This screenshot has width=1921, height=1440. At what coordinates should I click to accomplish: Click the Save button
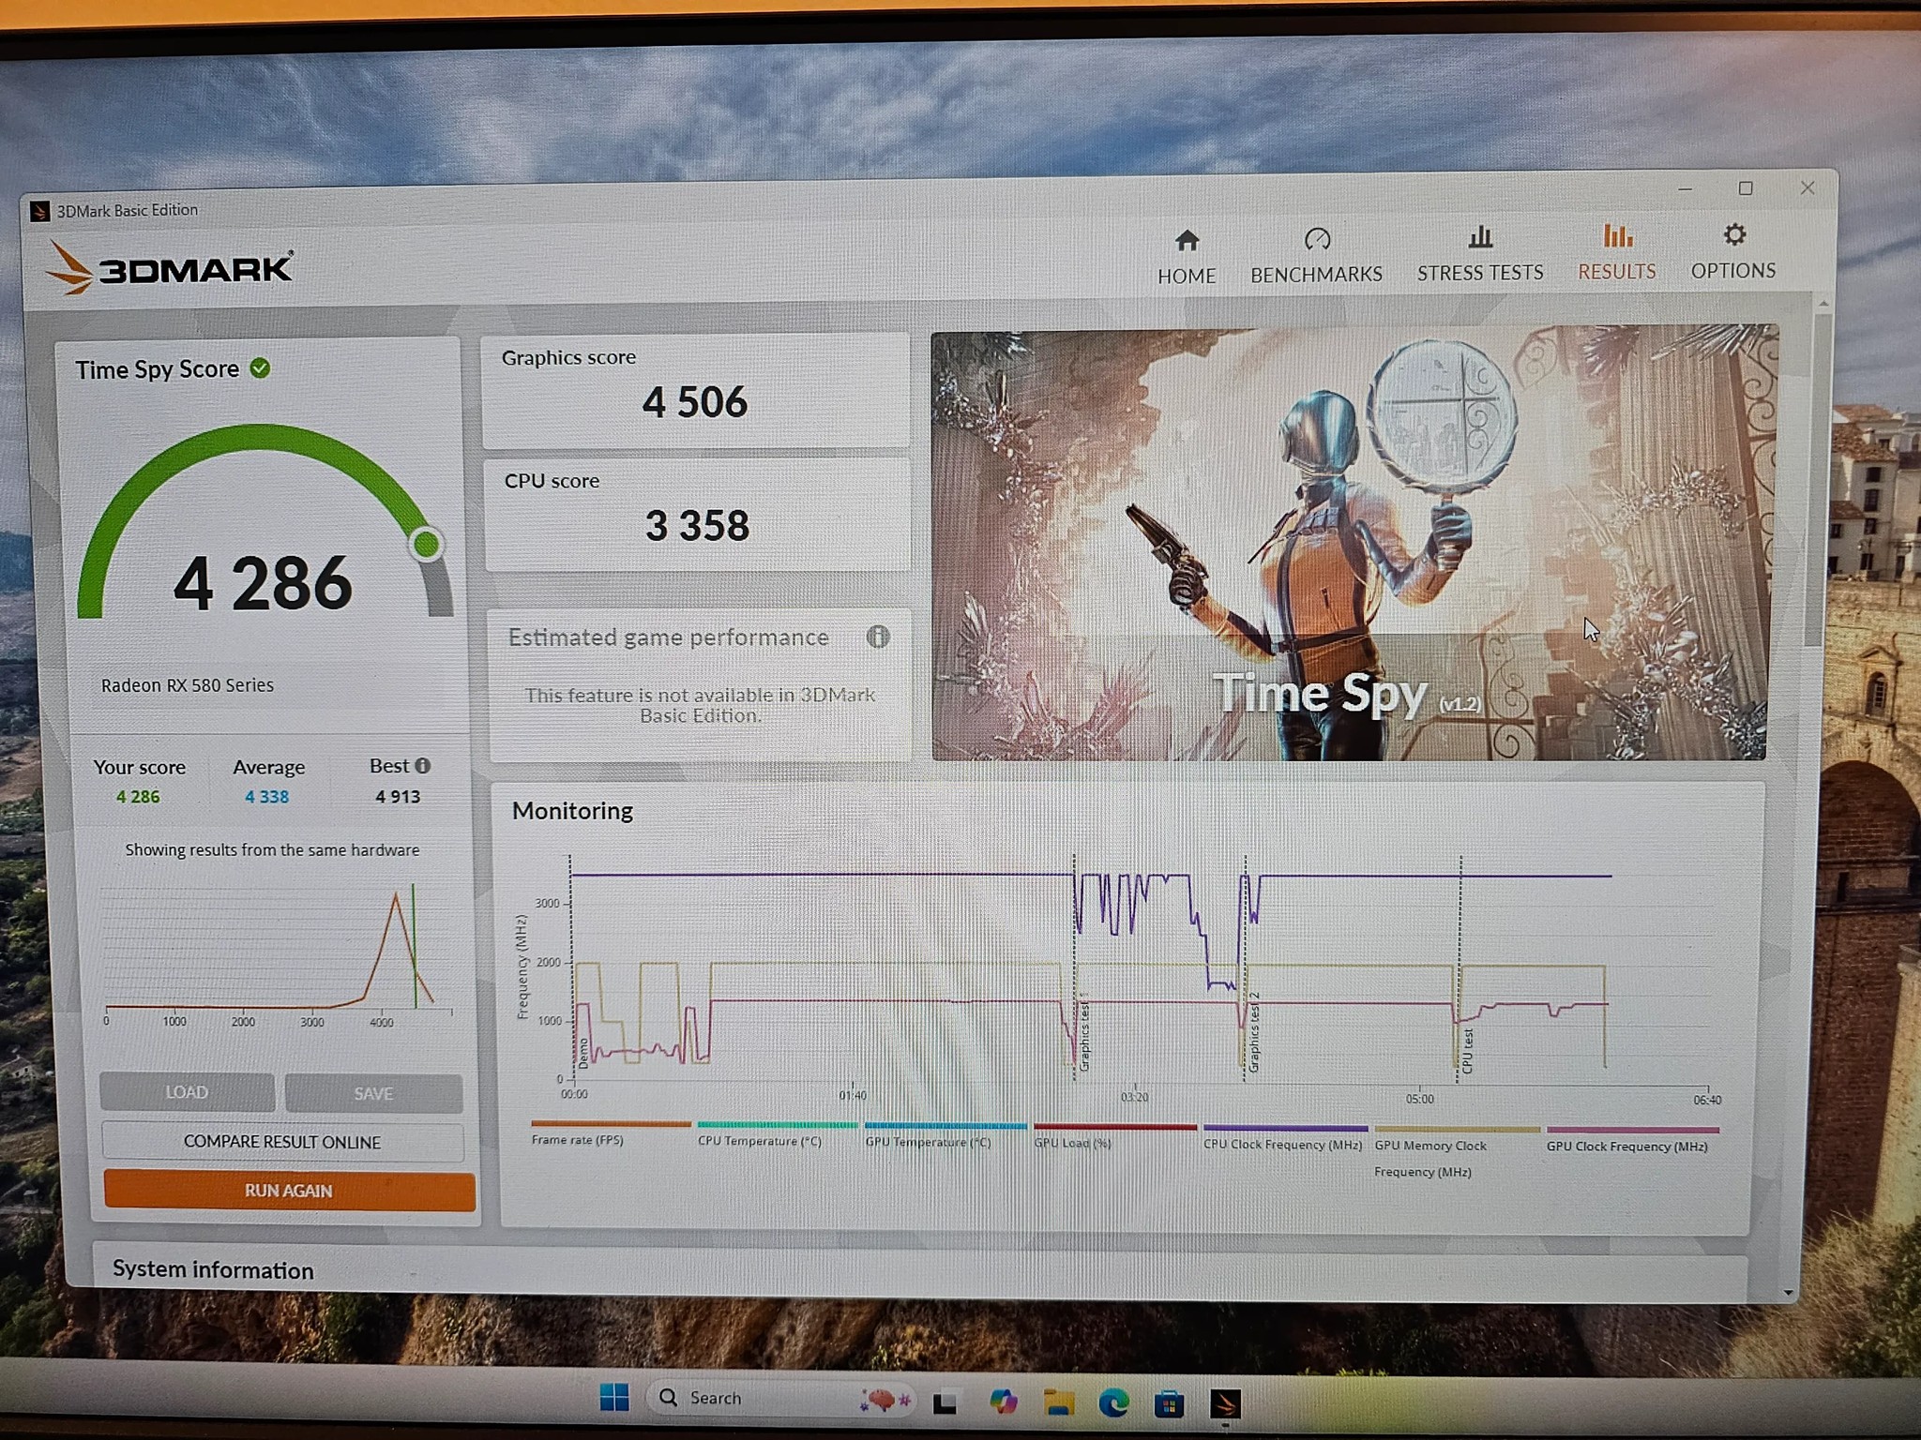373,1093
